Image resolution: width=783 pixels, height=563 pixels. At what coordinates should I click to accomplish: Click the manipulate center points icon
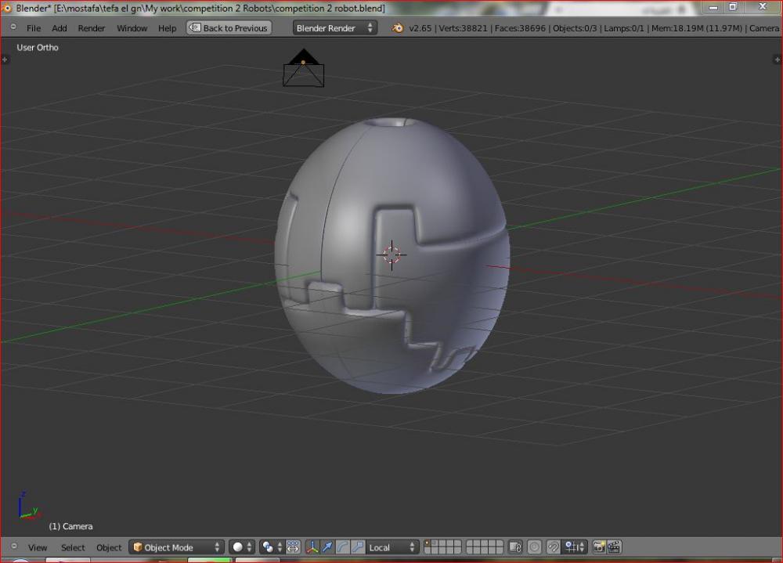pyautogui.click(x=292, y=547)
